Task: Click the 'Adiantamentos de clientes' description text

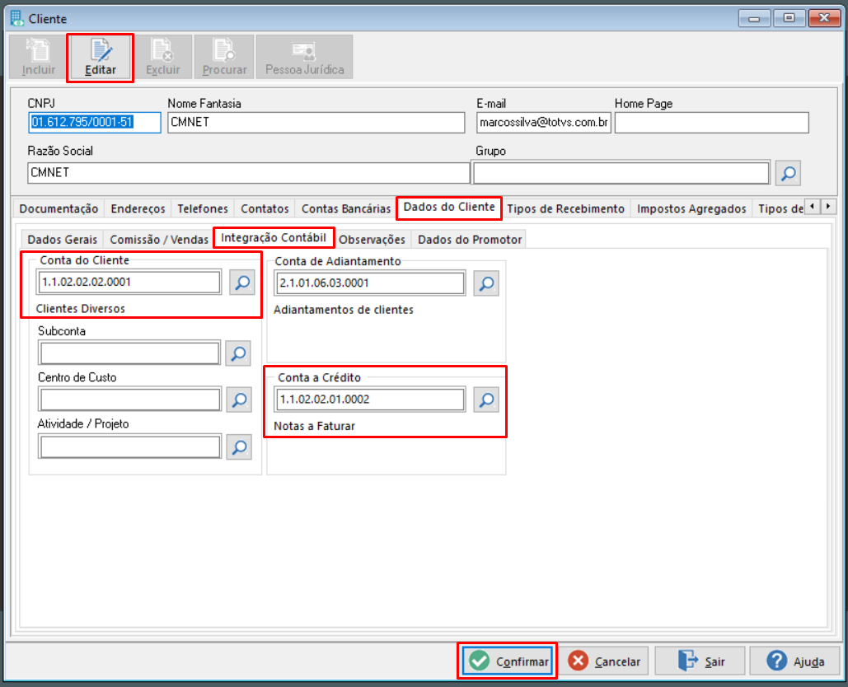Action: (x=344, y=310)
